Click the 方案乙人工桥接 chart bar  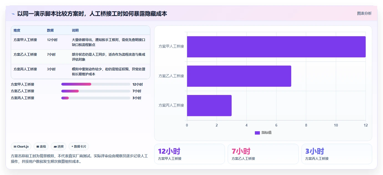[239, 76]
